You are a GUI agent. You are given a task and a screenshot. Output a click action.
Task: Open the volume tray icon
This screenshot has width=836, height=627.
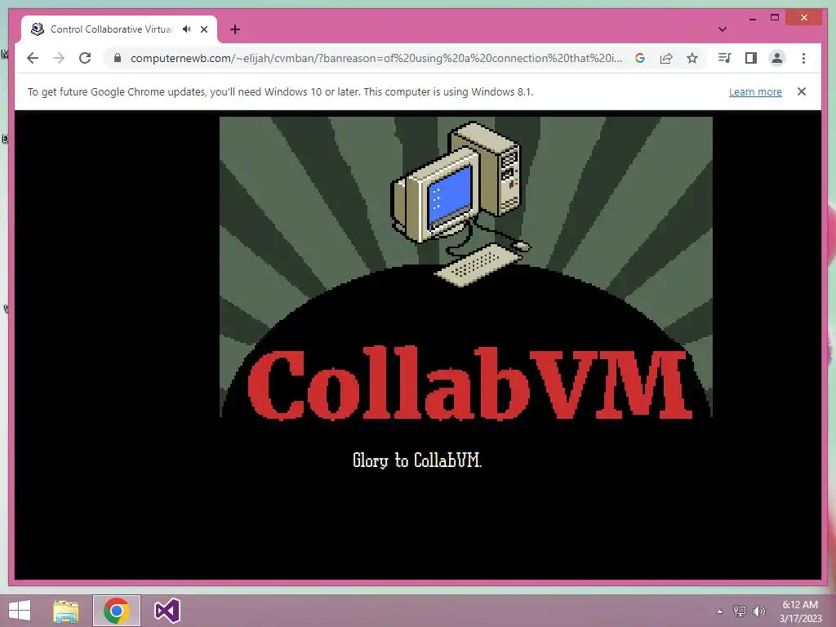[x=758, y=611]
